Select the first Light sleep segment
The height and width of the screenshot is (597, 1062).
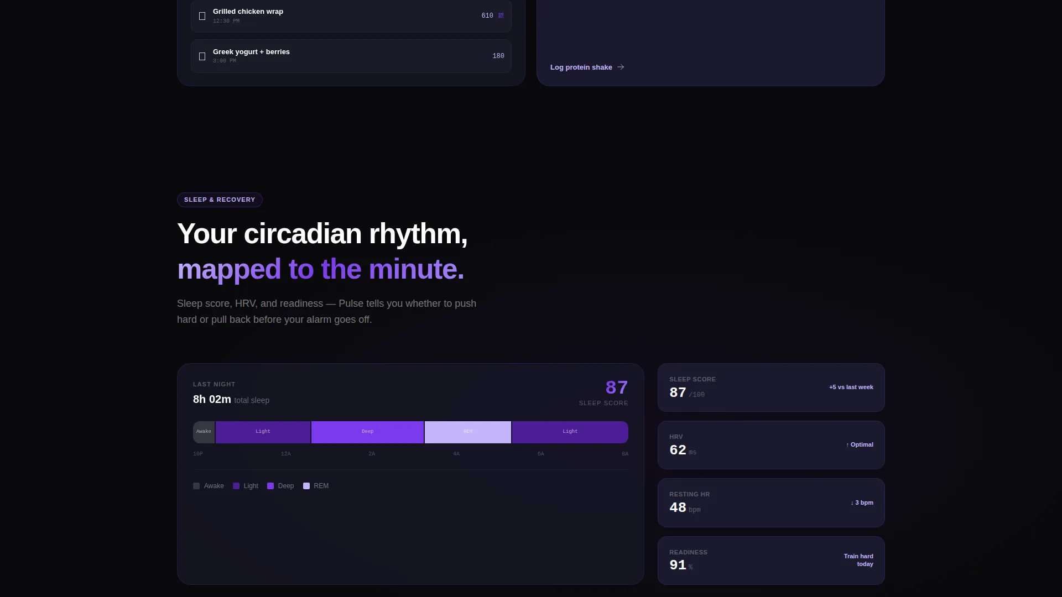coord(263,432)
